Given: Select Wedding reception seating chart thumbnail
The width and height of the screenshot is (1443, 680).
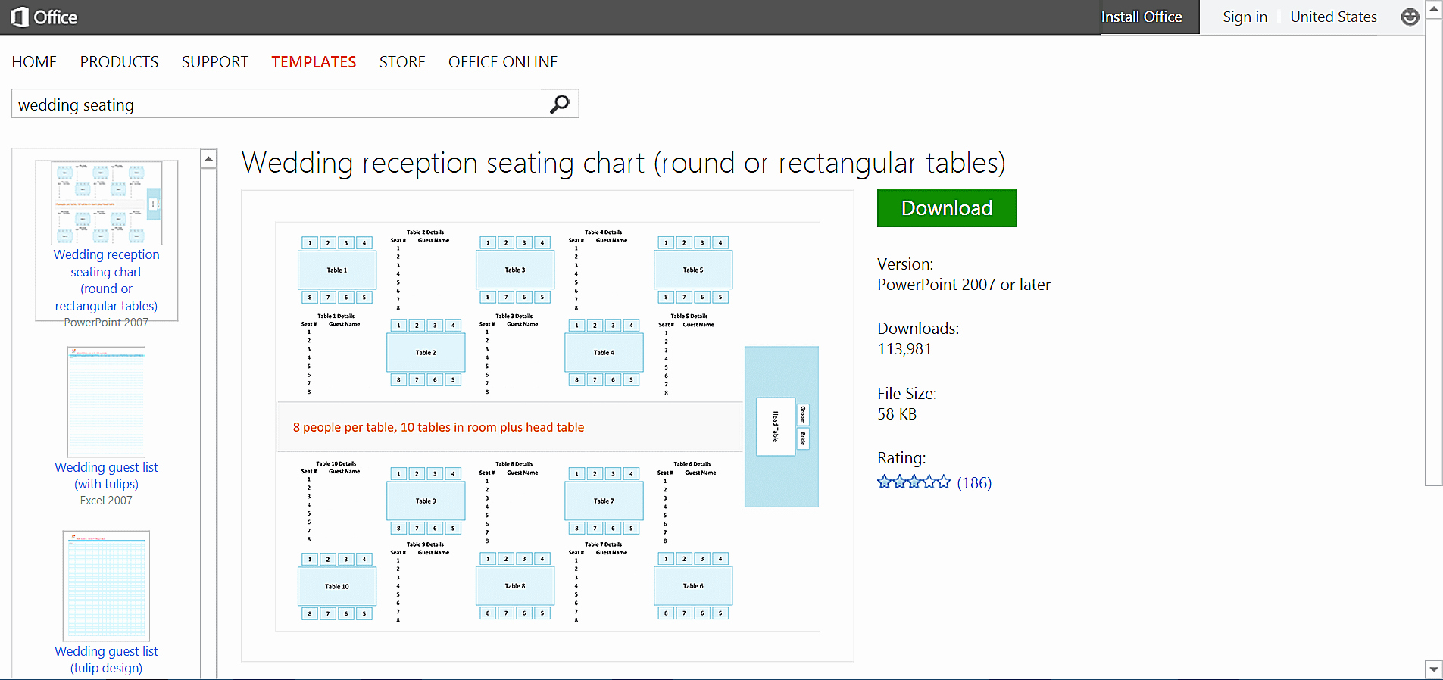Looking at the screenshot, I should tap(107, 202).
